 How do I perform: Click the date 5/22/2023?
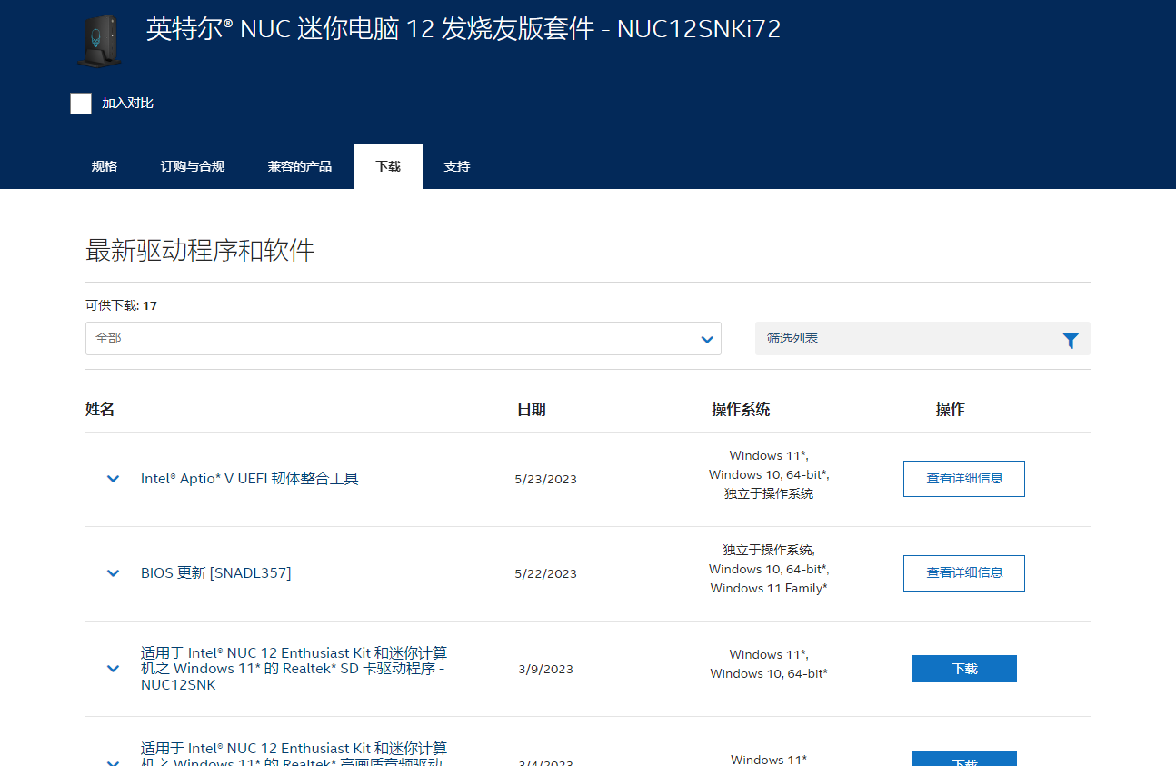[x=545, y=573]
